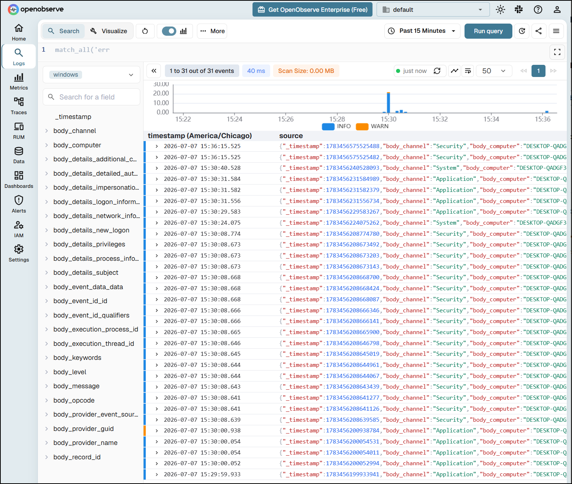The height and width of the screenshot is (484, 572).
Task: Open the hamburger menu icon
Action: (556, 31)
